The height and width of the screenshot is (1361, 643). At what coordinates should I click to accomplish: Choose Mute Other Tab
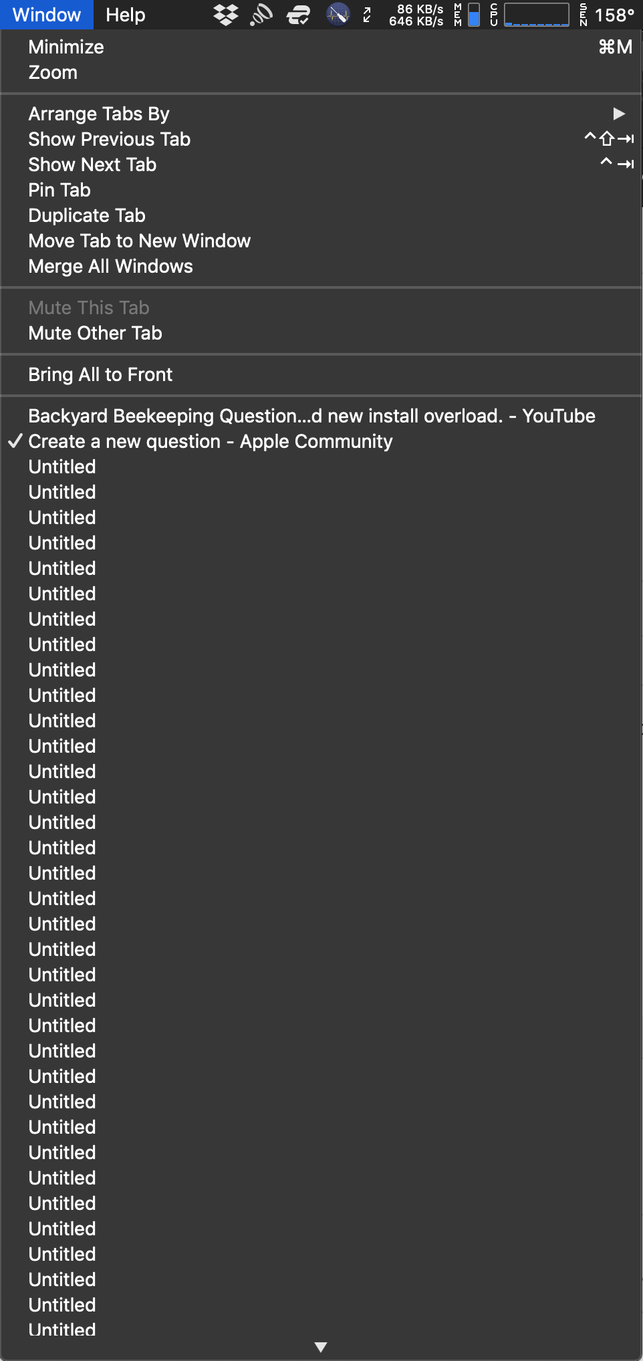(x=95, y=333)
